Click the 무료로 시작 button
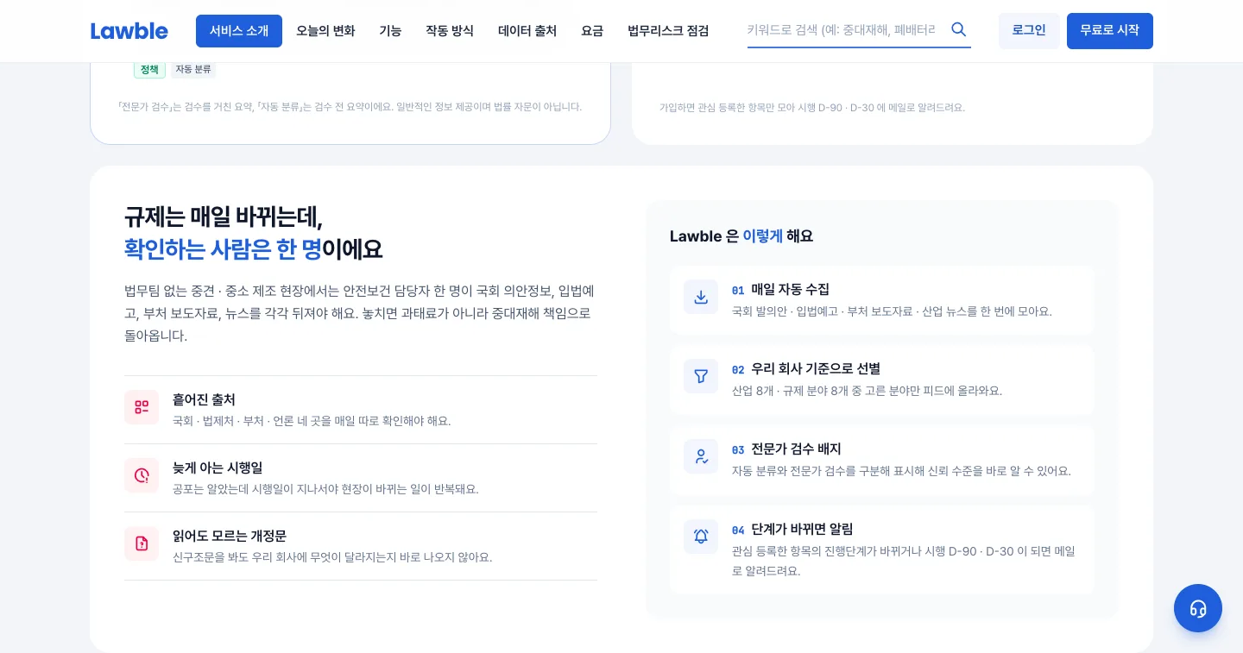The height and width of the screenshot is (653, 1243). pyautogui.click(x=1110, y=31)
